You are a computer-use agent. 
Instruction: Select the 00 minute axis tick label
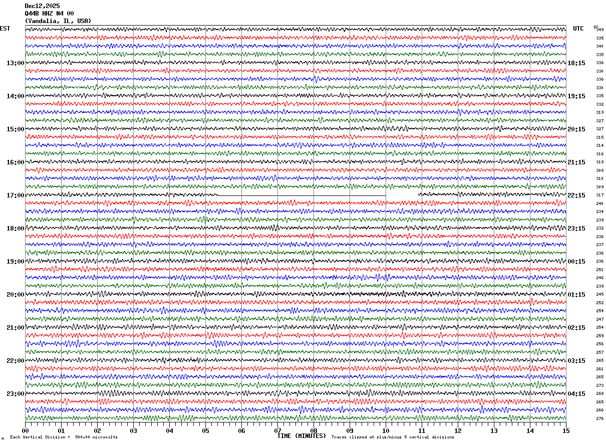coord(25,430)
